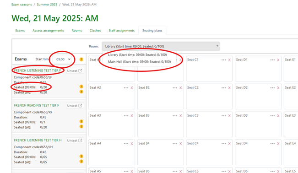Click the warning icon for French Listening Tier H Seated (09:00)
The image size is (298, 173).
(x=81, y=156)
